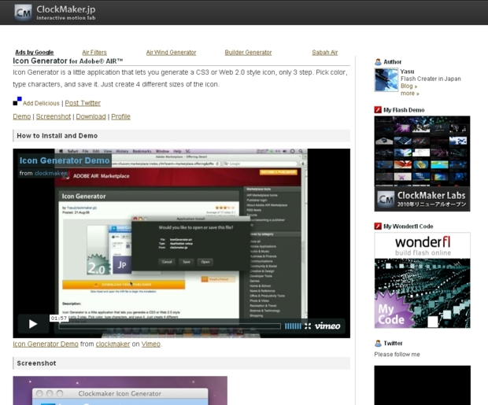Click the Flash Creater in Japan text
The image size is (488, 405).
point(431,79)
